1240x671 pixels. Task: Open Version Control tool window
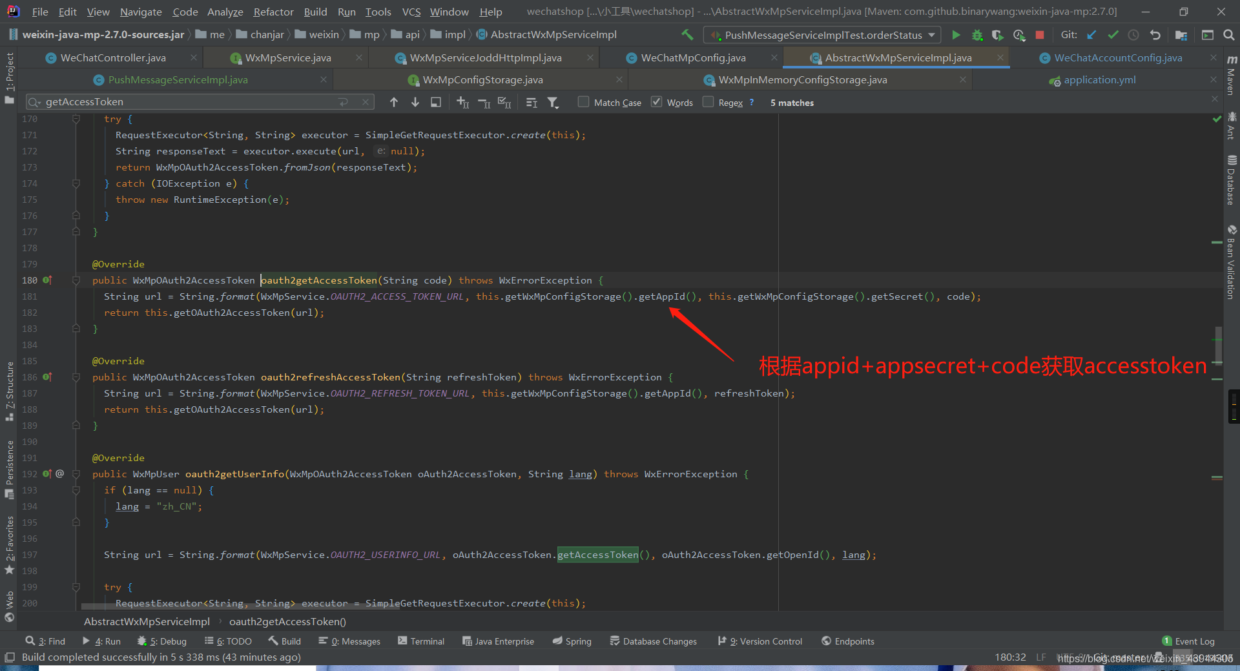[x=760, y=641]
